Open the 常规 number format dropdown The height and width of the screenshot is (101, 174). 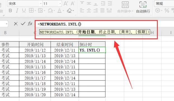[164, 4]
